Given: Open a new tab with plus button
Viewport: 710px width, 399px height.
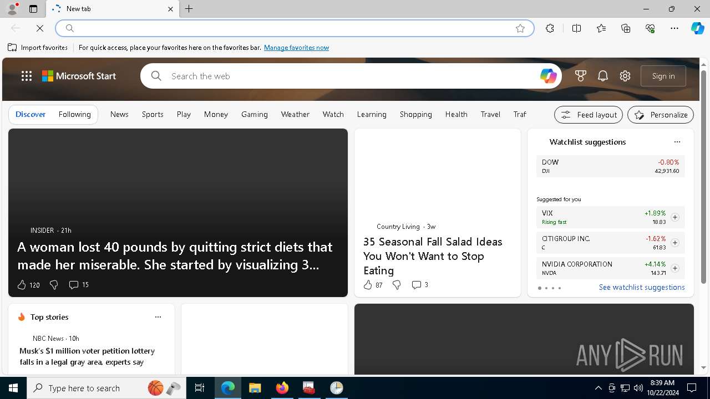Looking at the screenshot, I should coord(189,9).
